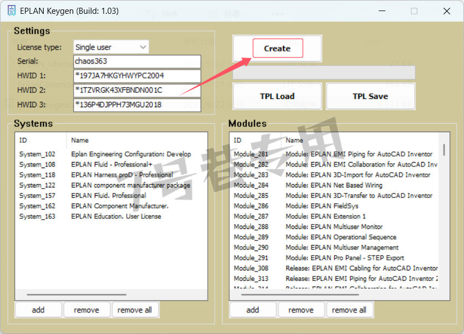The width and height of the screenshot is (464, 334).
Task: Open the License type dropdown
Action: click(x=111, y=47)
